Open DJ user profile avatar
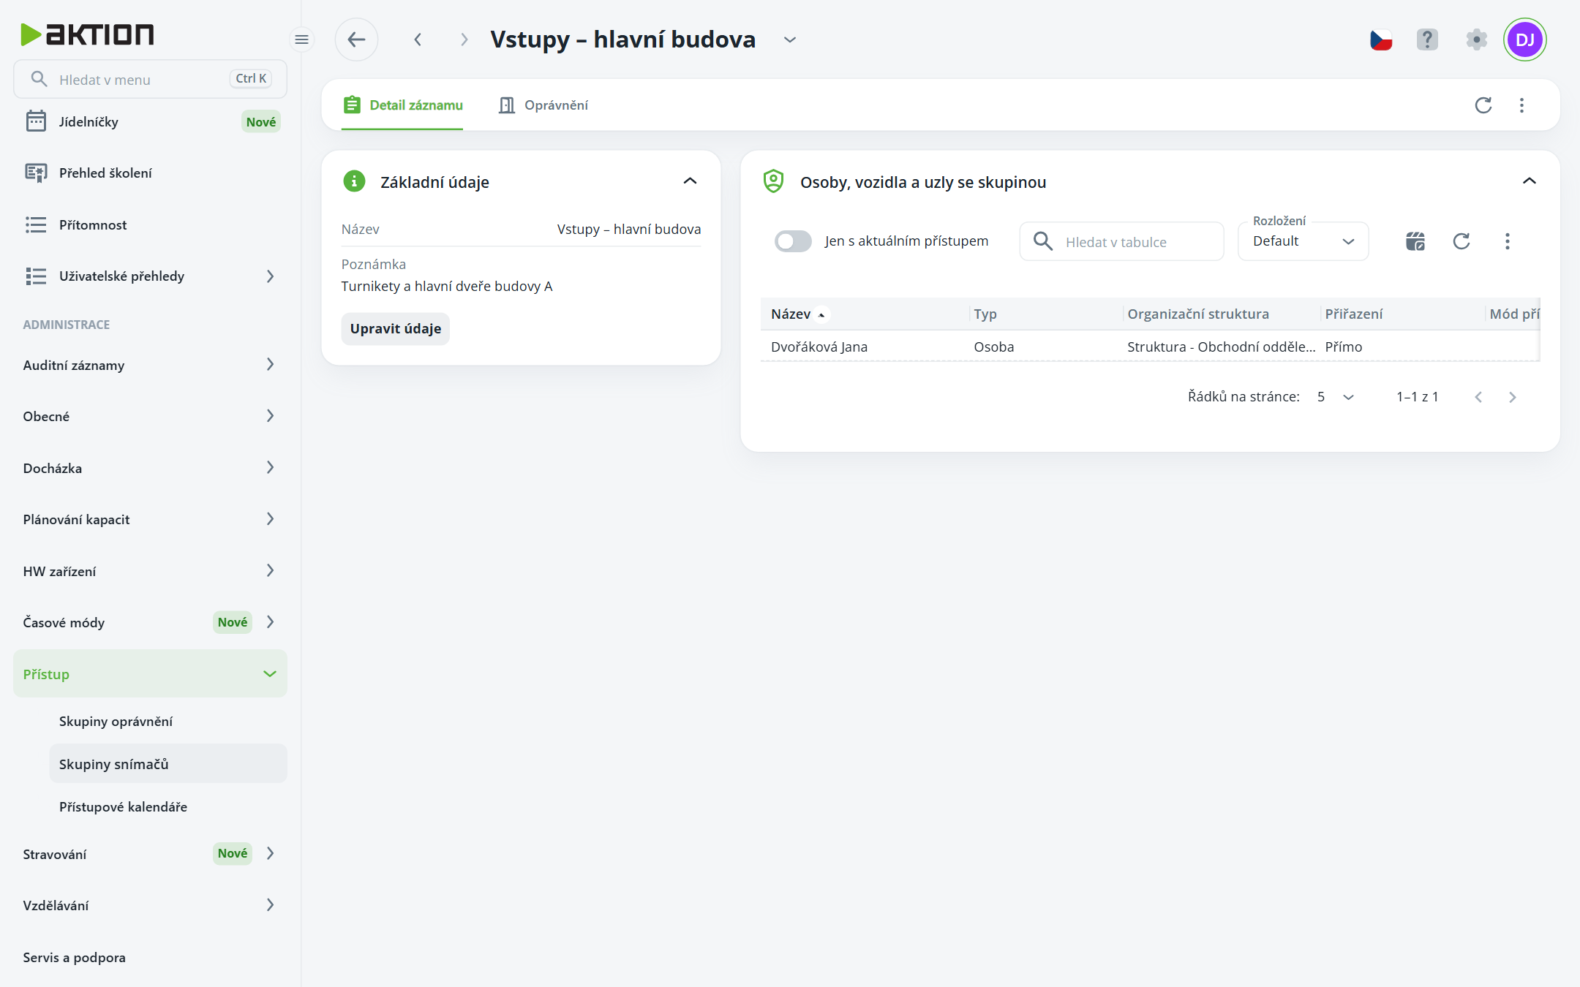 1525,39
